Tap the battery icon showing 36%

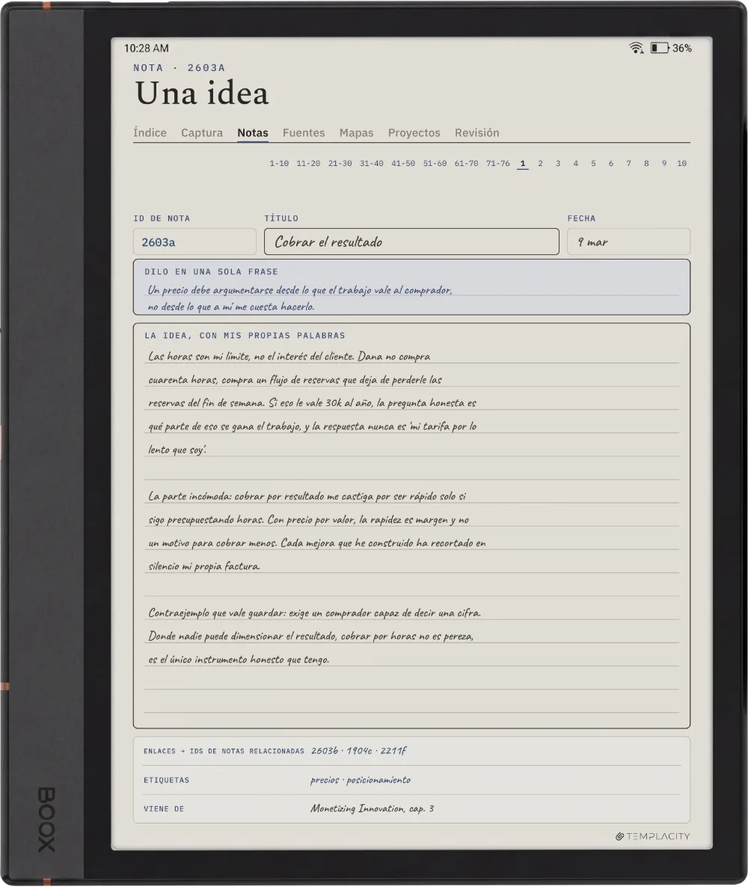click(659, 48)
